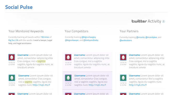The image size is (173, 95).
Task: Click Username on first Monitored Keywords tweet
Action: tap(23, 55)
